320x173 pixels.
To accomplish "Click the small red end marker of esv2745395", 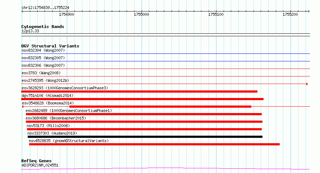I will [307, 84].
